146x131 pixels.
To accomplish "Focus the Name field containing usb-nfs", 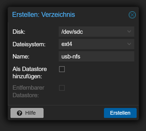I will click(96, 56).
